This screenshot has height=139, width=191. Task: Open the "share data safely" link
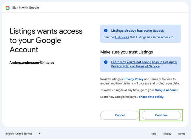(151, 97)
